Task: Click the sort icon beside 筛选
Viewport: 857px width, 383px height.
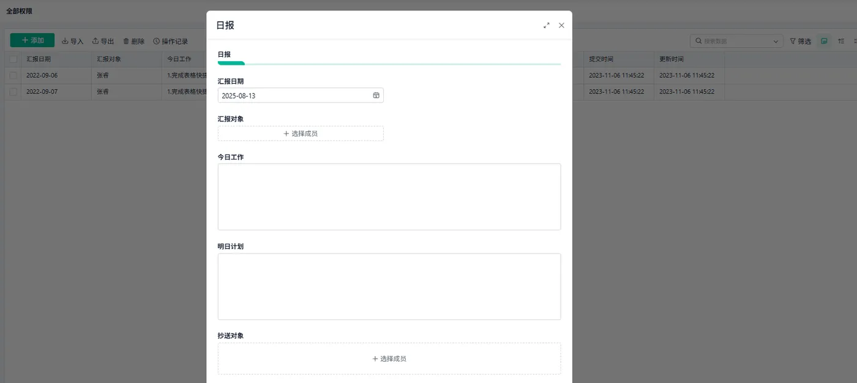Action: (x=841, y=41)
